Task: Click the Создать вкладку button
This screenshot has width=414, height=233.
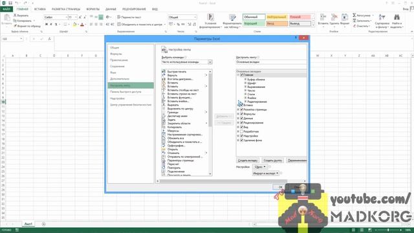Action: pos(248,161)
